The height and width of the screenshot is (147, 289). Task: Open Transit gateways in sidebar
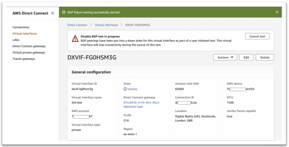click(24, 59)
